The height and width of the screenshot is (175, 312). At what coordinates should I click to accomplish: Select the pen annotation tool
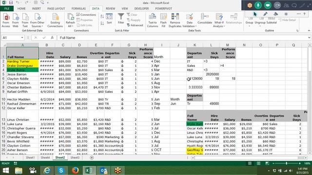[x=265, y=14]
